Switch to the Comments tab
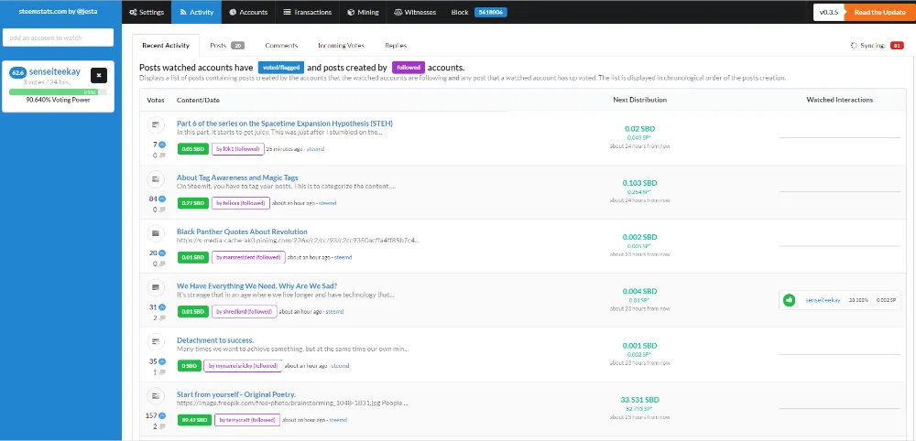Image resolution: width=916 pixels, height=441 pixels. pyautogui.click(x=281, y=46)
